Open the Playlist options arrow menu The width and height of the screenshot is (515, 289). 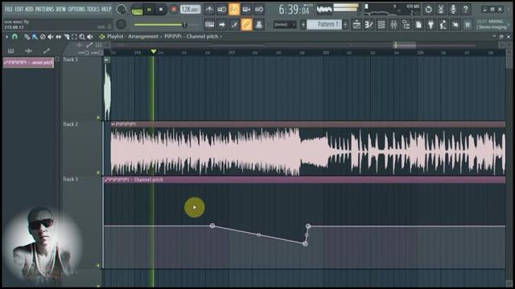point(7,37)
